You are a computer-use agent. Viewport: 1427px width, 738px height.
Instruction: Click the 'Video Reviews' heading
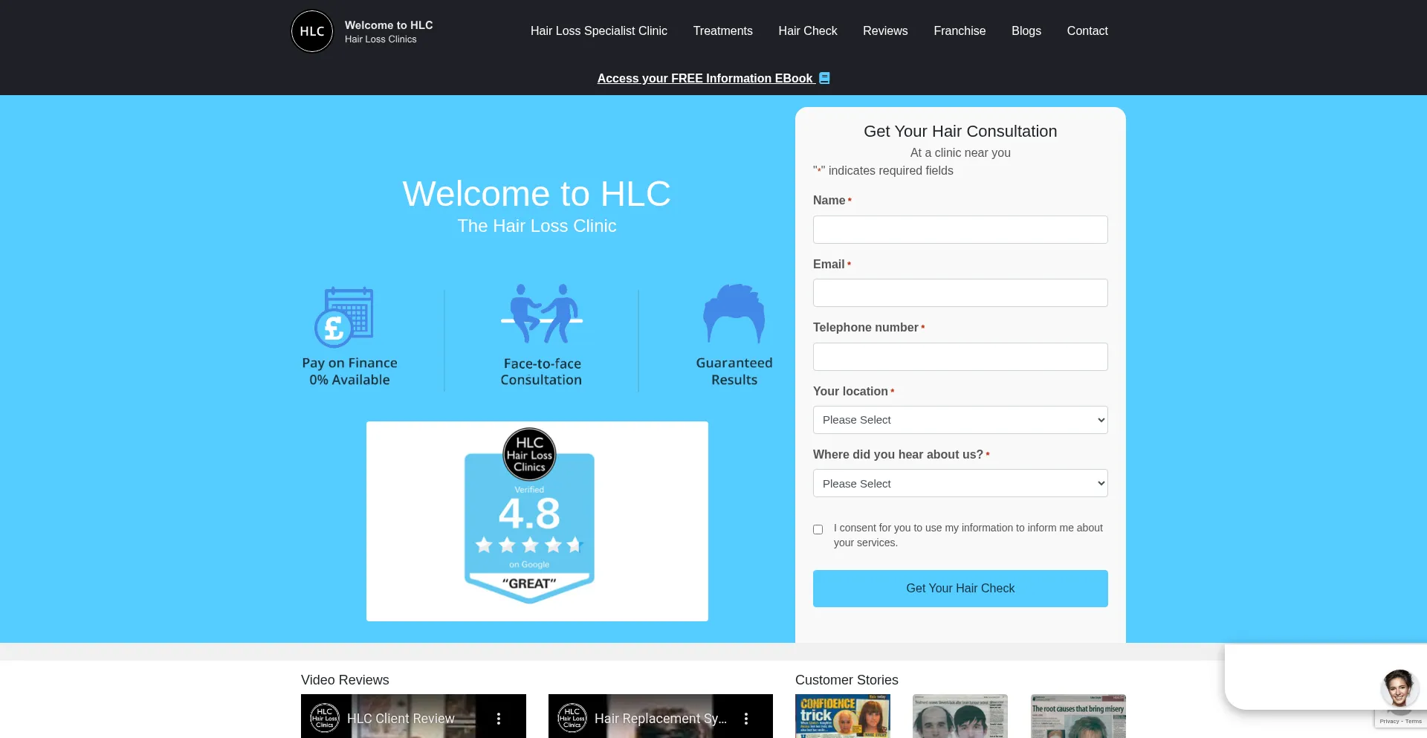click(x=345, y=680)
